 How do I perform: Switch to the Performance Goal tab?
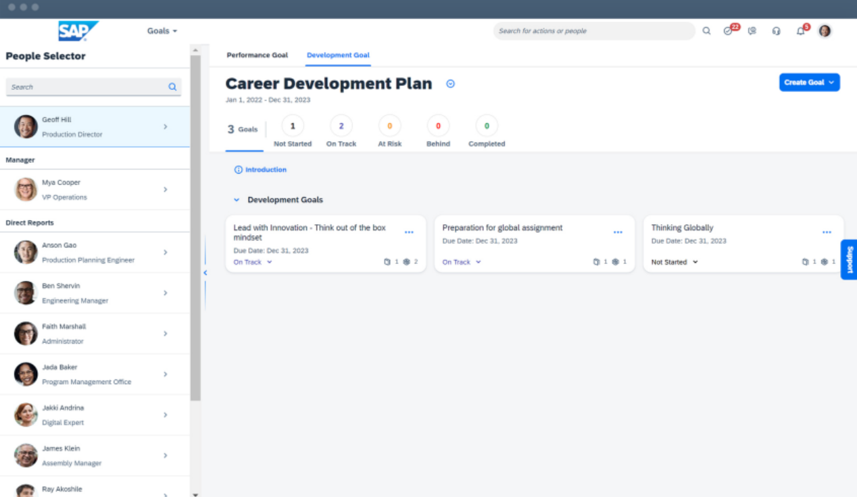click(x=258, y=55)
